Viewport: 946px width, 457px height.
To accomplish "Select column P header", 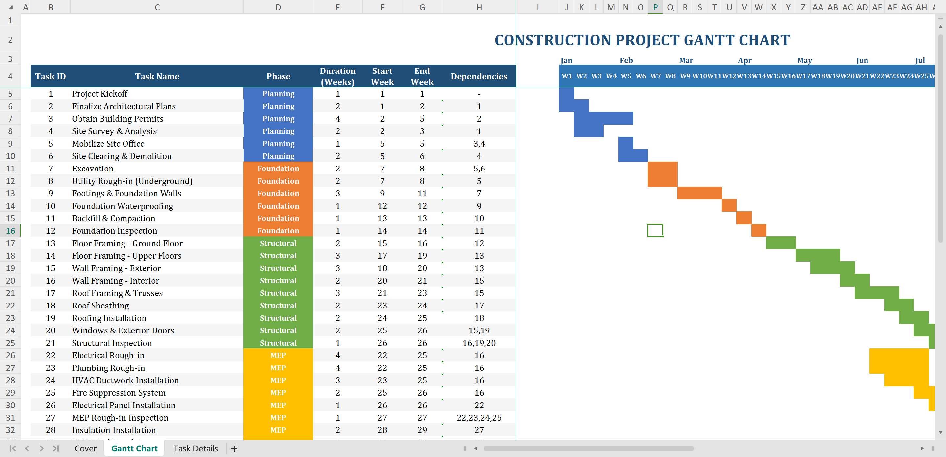I will 655,7.
